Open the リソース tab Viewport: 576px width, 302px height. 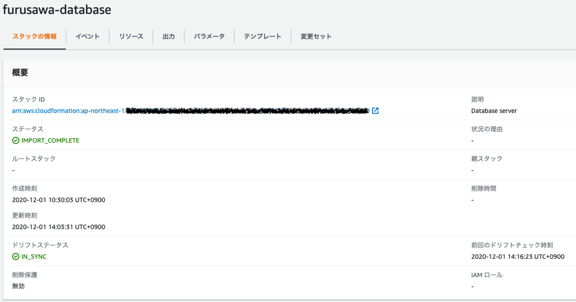pos(131,36)
